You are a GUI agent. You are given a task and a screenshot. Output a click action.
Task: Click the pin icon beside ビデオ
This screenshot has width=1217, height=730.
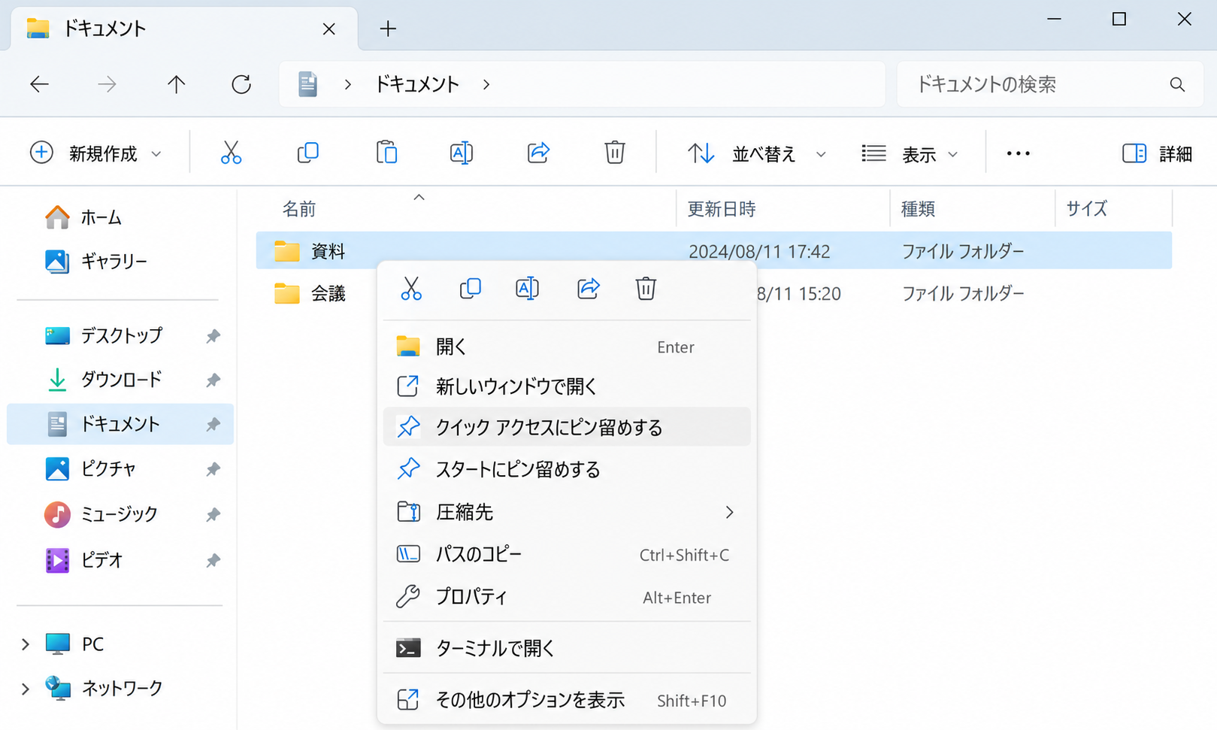[x=213, y=561]
